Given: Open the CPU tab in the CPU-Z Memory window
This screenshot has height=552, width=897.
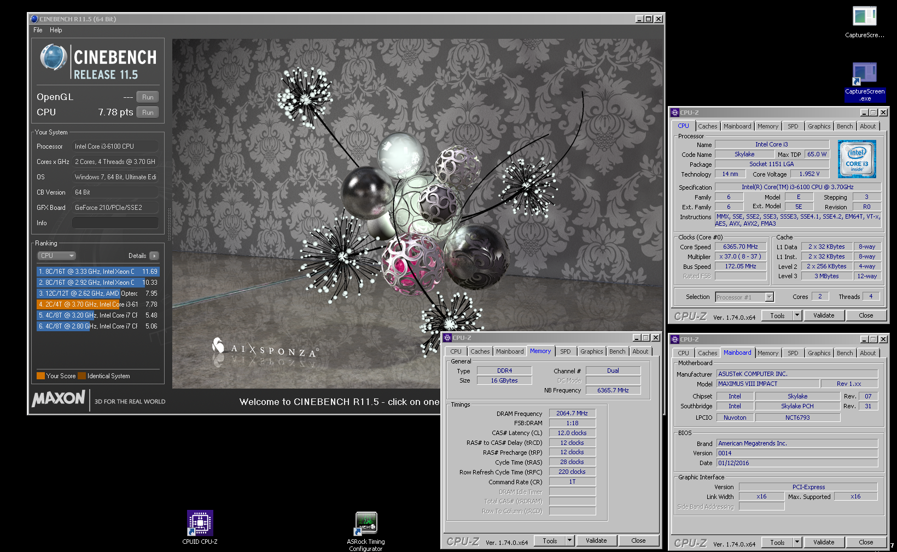Looking at the screenshot, I should click(x=456, y=351).
